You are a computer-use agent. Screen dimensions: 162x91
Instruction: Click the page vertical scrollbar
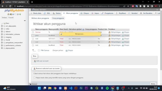tap(161, 40)
